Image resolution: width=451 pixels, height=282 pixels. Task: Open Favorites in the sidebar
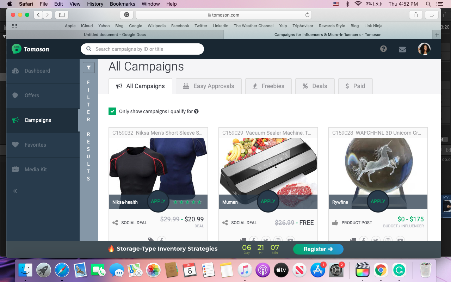click(x=43, y=145)
